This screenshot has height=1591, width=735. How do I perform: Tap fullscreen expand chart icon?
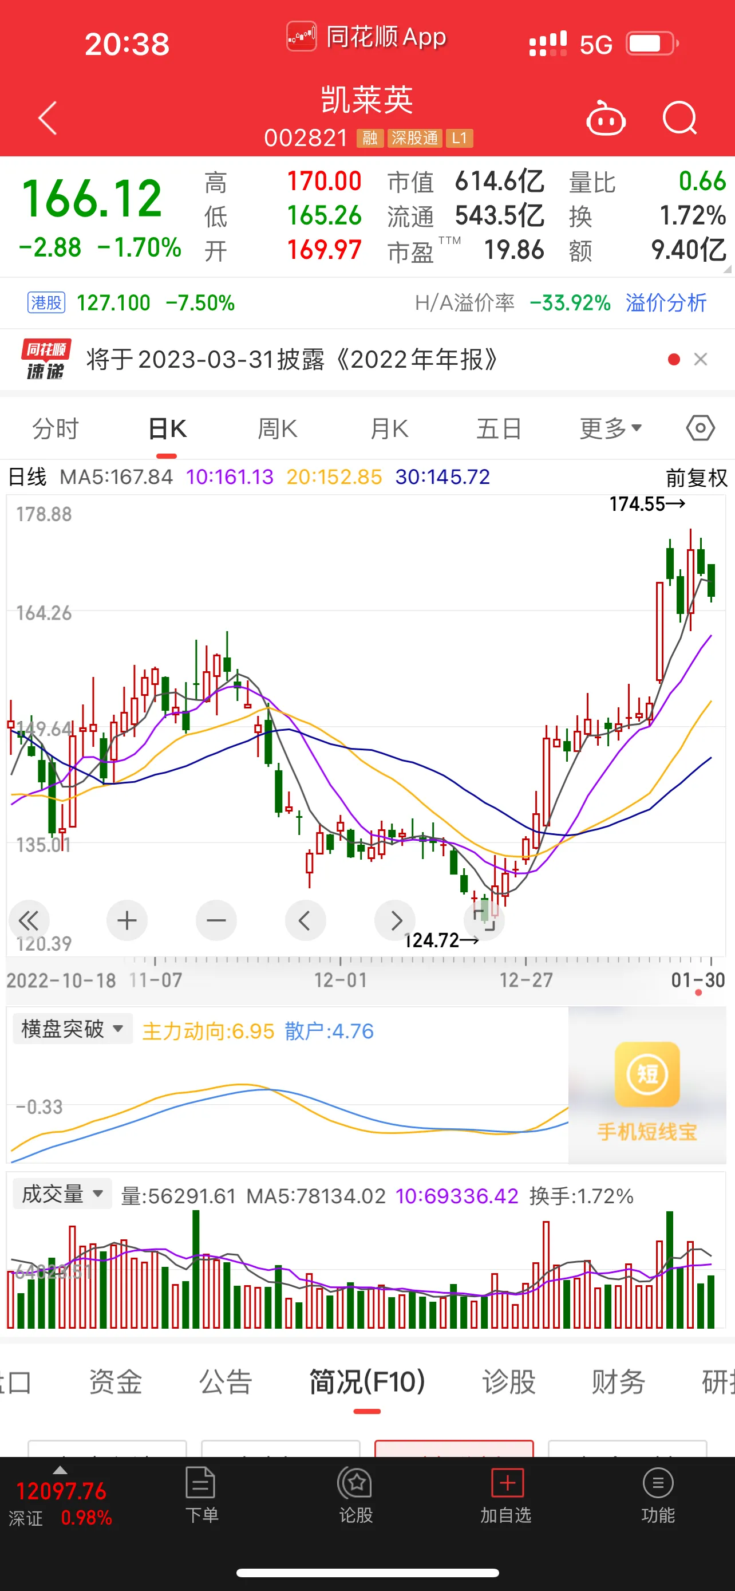(x=484, y=920)
